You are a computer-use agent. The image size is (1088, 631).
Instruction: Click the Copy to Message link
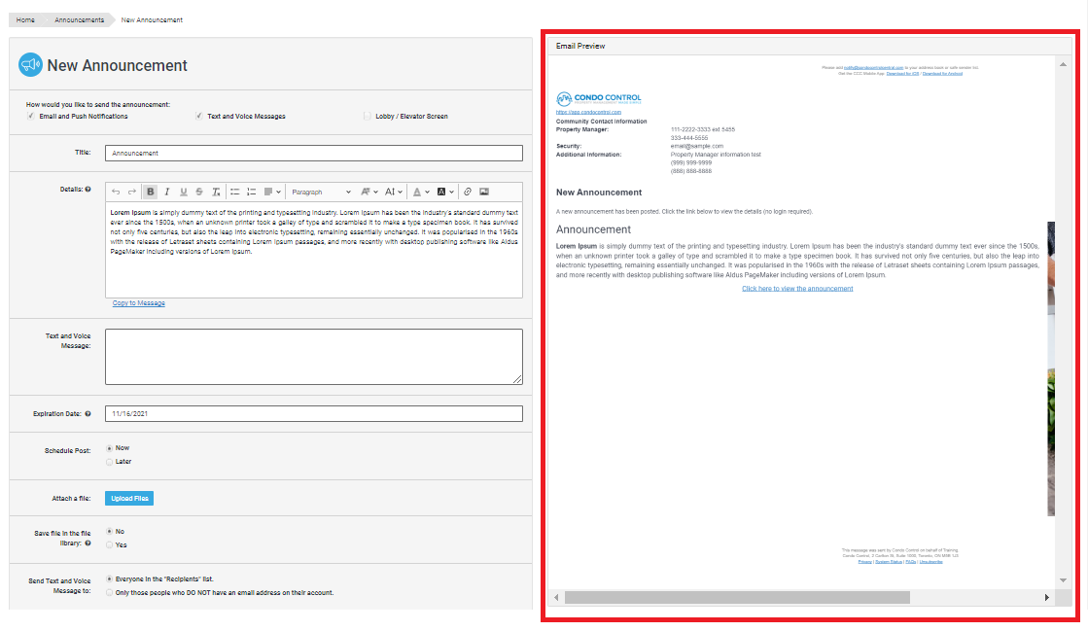(138, 303)
